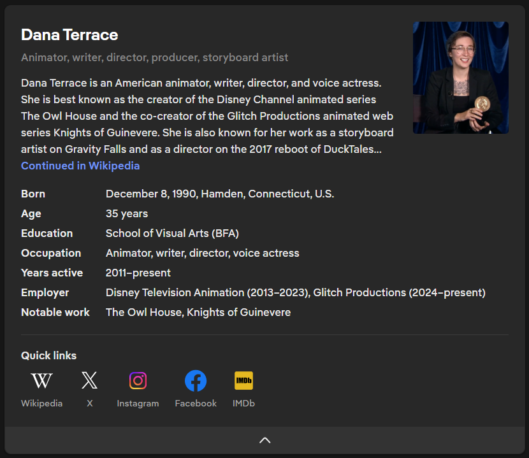The height and width of the screenshot is (458, 529).
Task: Select School of Visual Arts (BFA) text
Action: coord(172,233)
